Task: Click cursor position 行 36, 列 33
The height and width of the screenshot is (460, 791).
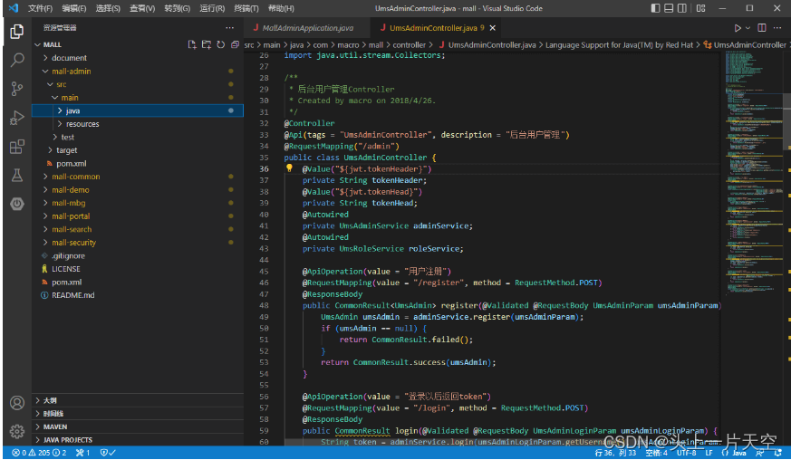Action: tap(615, 453)
